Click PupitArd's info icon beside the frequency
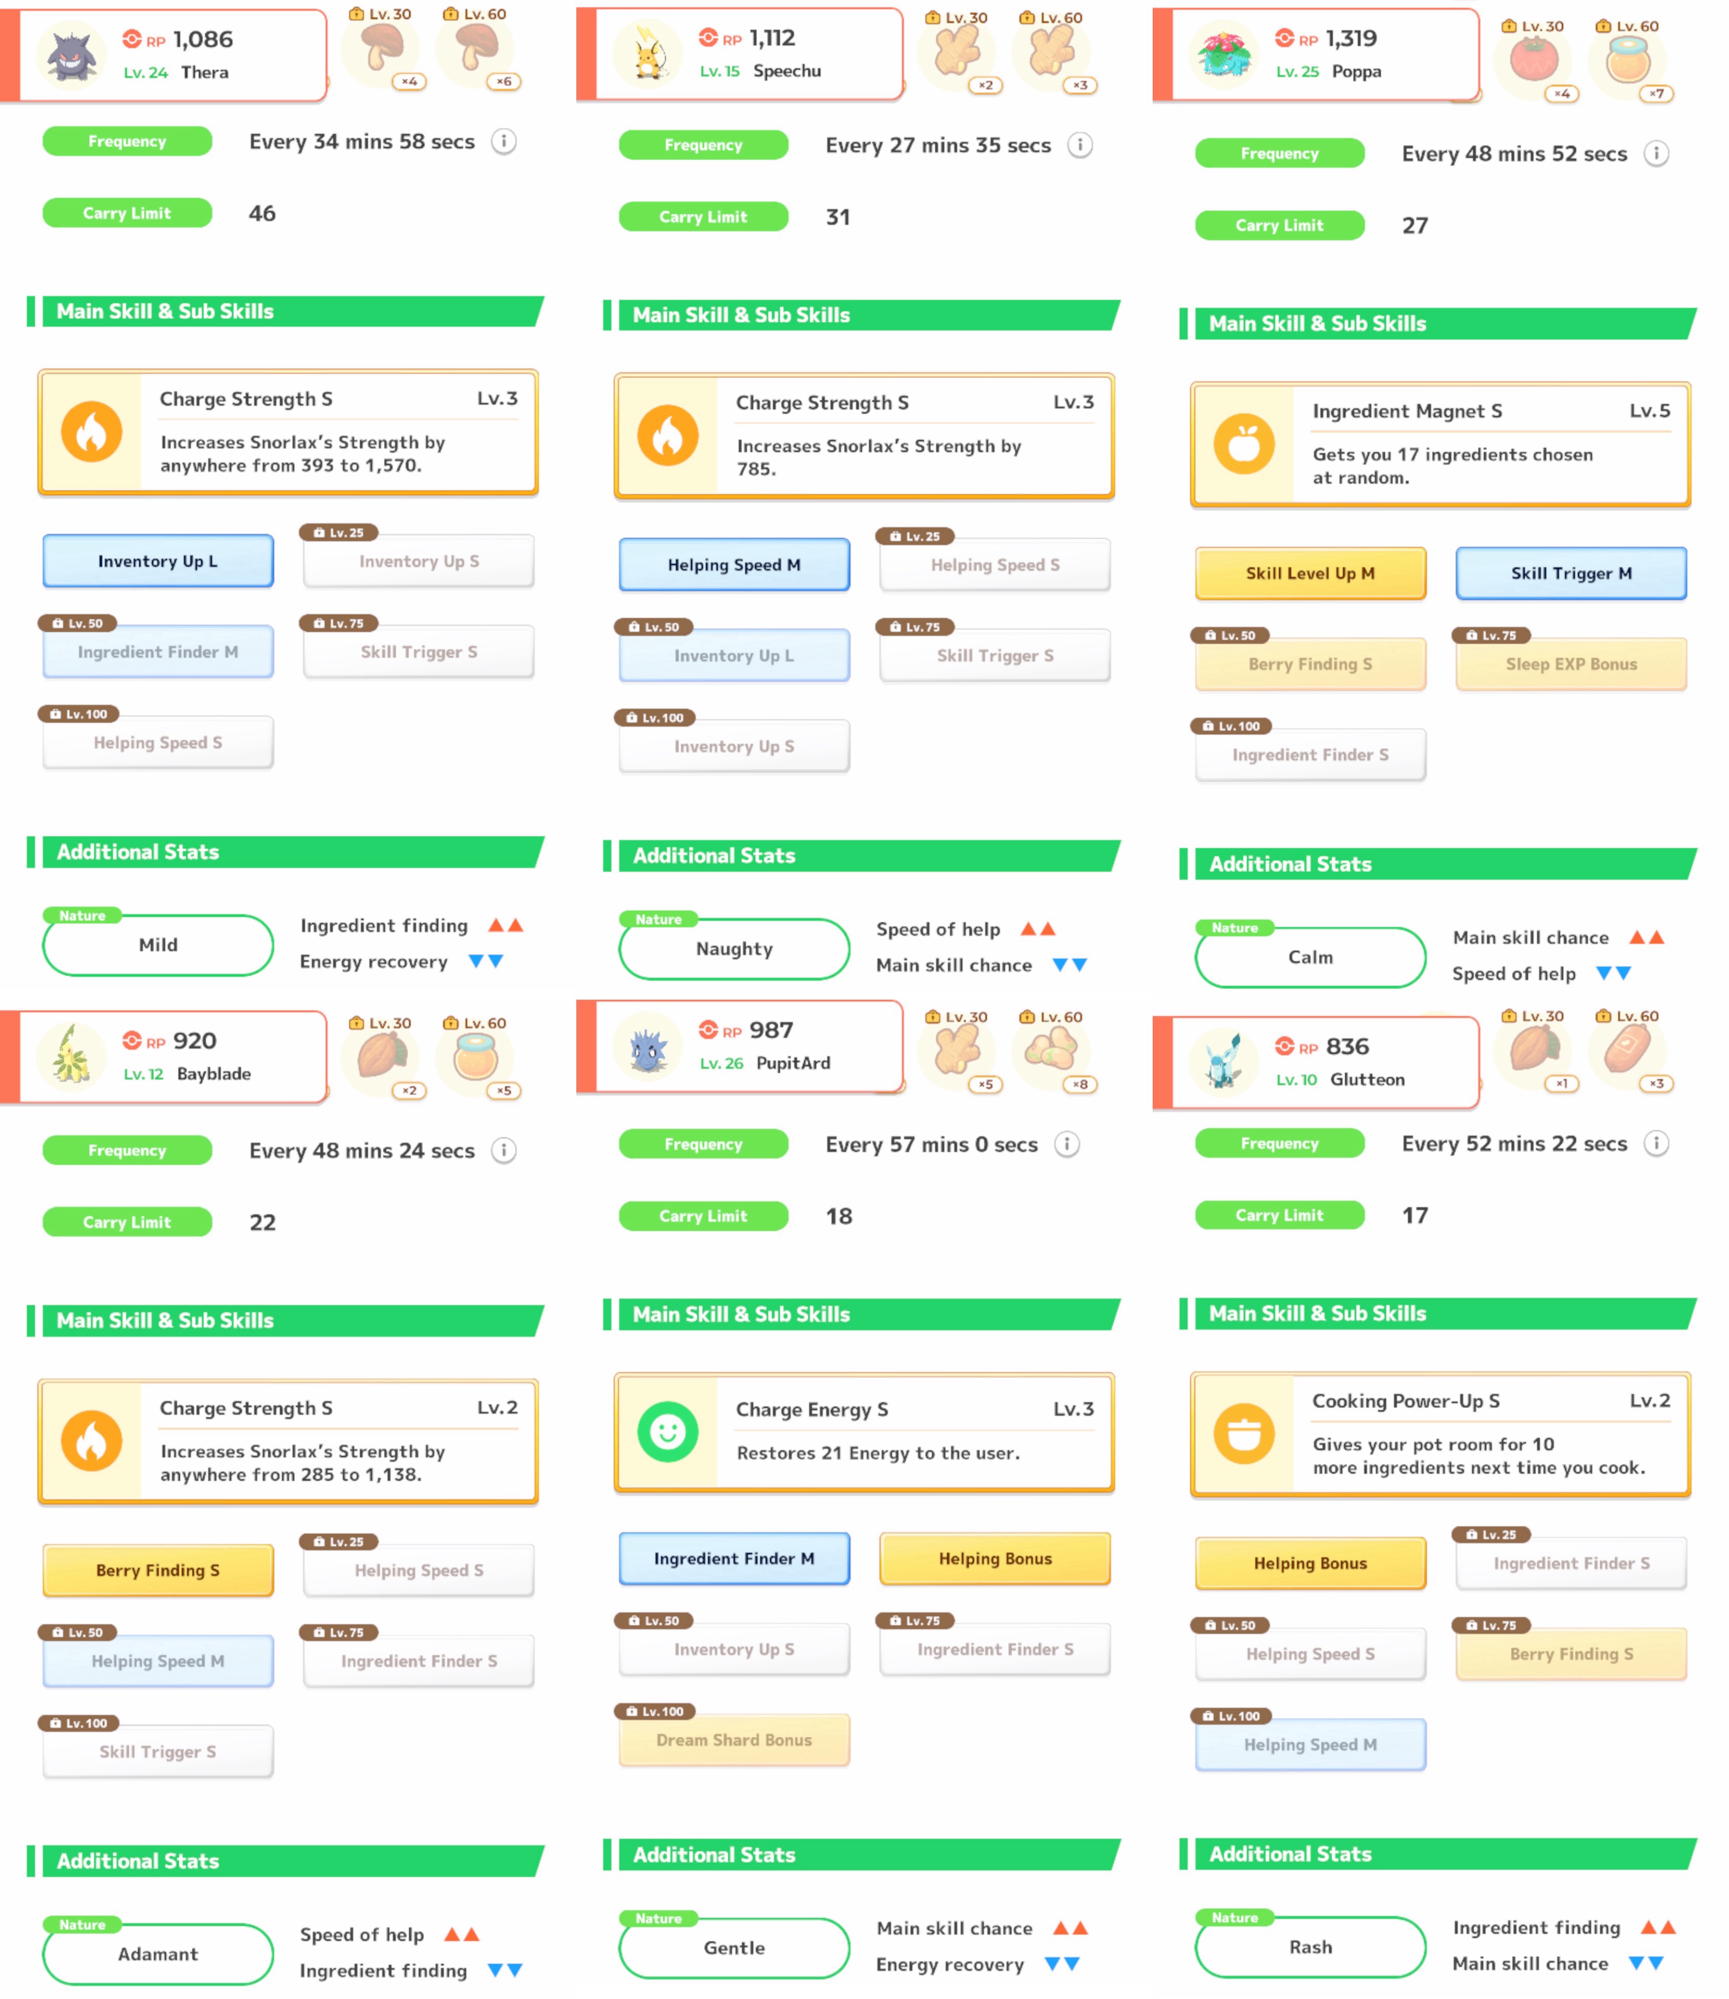This screenshot has height=1999, width=1729. [1066, 1144]
